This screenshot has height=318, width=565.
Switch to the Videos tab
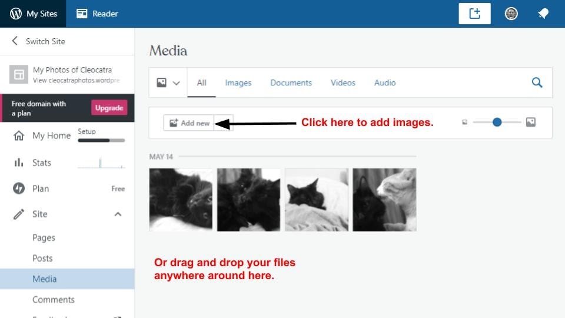[343, 83]
